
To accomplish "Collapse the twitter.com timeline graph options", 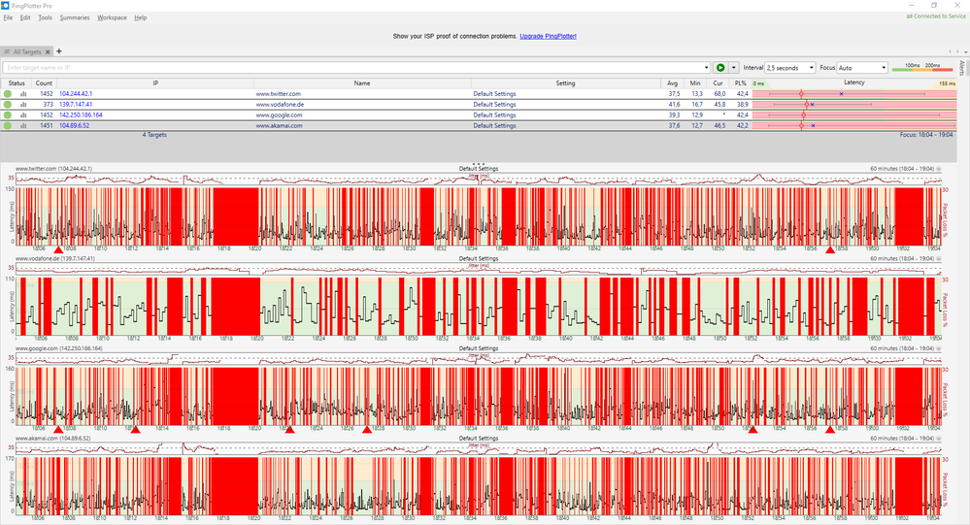I will click(939, 169).
